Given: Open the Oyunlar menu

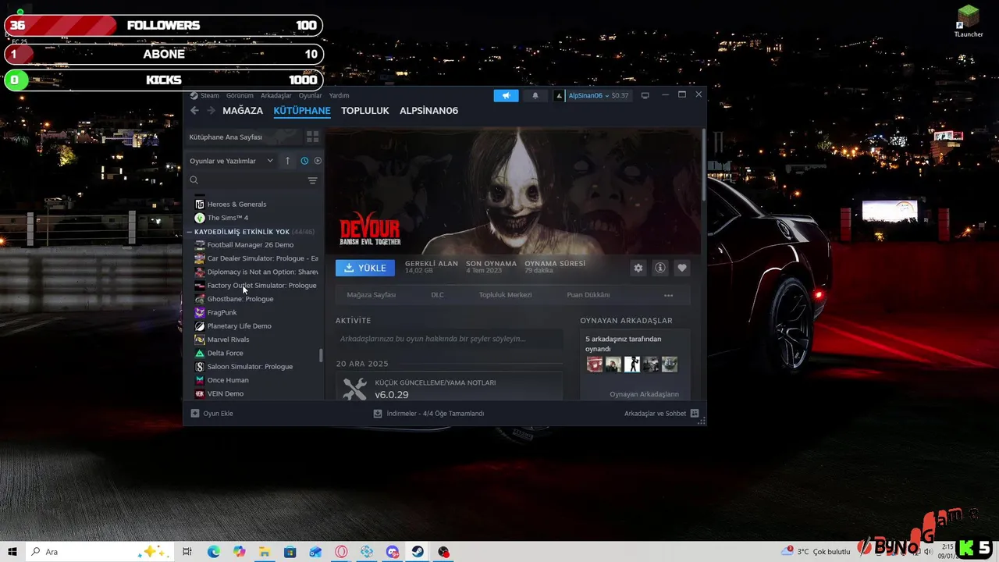Looking at the screenshot, I should 310,95.
